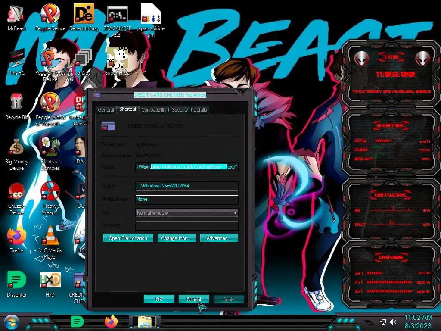Click the NETWORK widget header
The image size is (441, 331).
(391, 195)
